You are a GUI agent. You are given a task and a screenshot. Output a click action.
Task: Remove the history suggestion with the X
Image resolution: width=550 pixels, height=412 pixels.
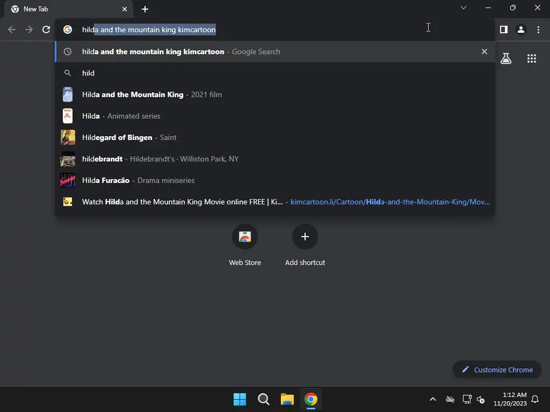(x=484, y=51)
